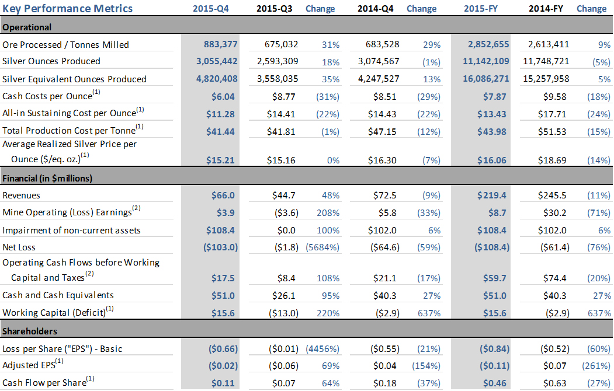Click the ($103.0) net loss value

tap(220, 247)
